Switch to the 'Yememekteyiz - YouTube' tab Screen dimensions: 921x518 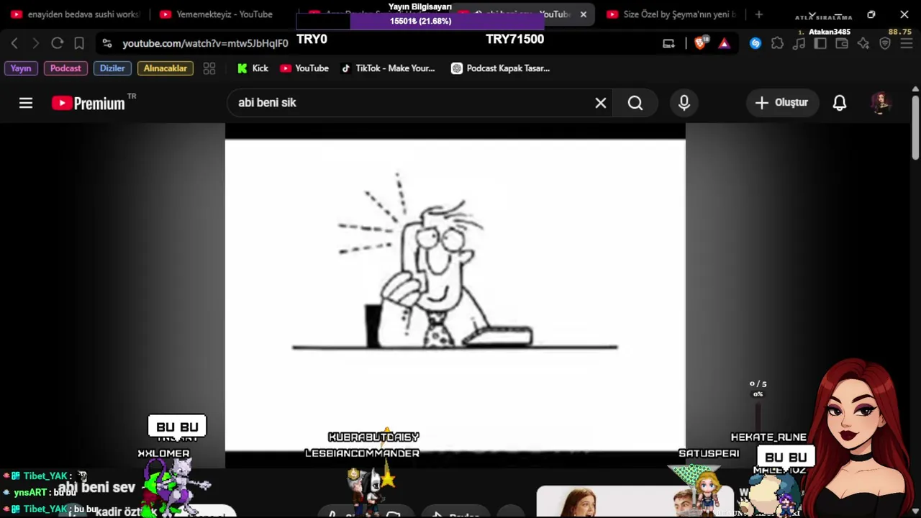(x=224, y=14)
